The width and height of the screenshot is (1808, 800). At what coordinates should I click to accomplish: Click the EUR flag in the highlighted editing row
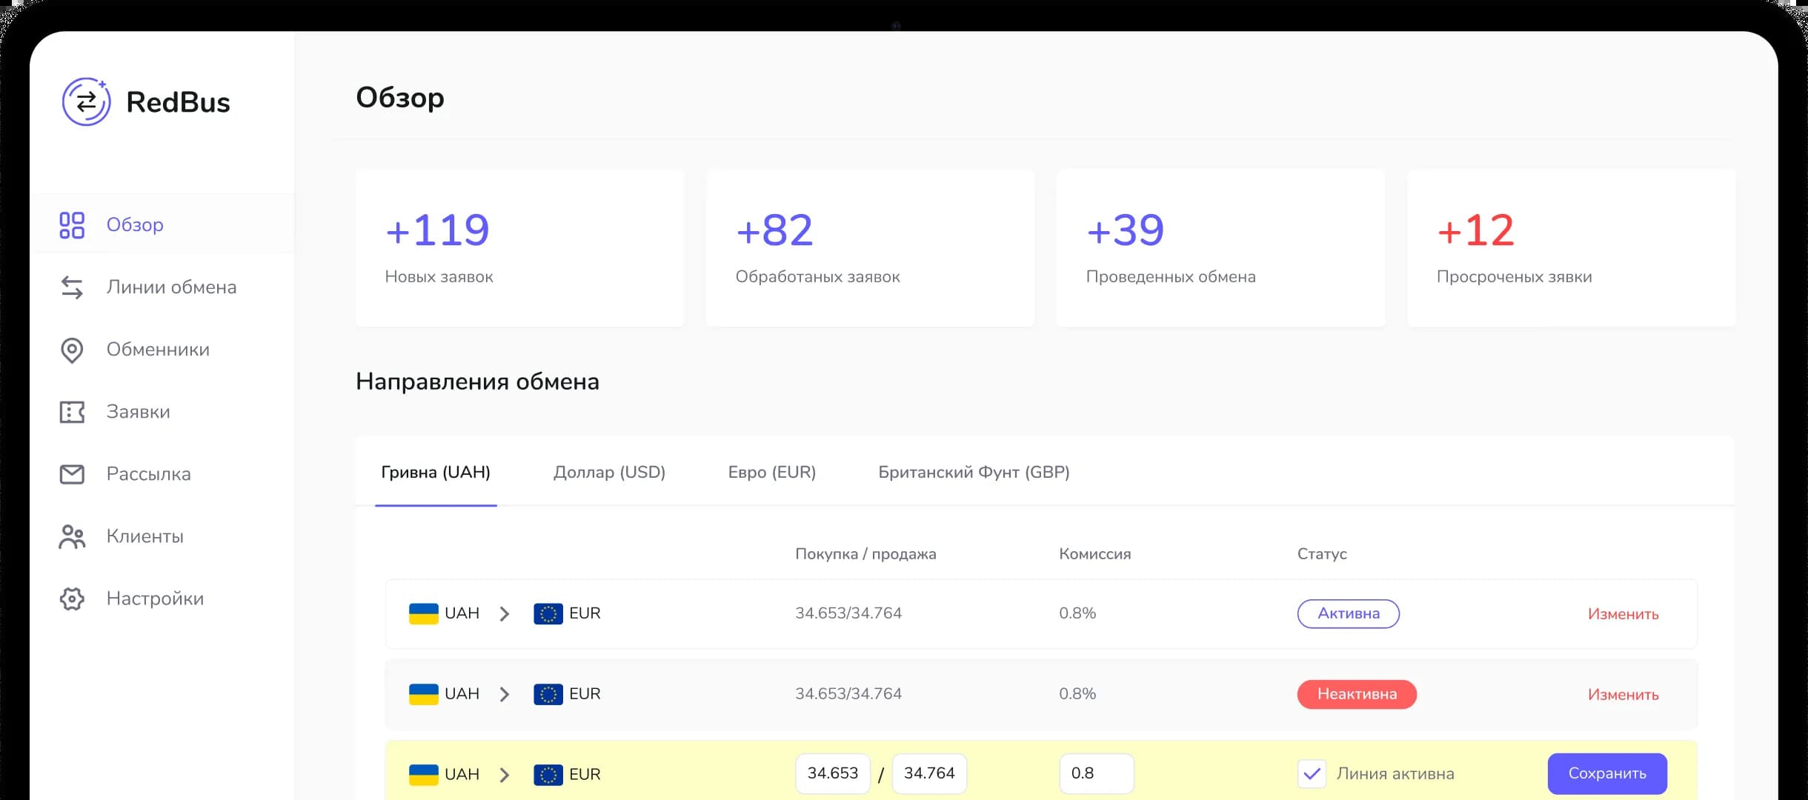pyautogui.click(x=548, y=775)
